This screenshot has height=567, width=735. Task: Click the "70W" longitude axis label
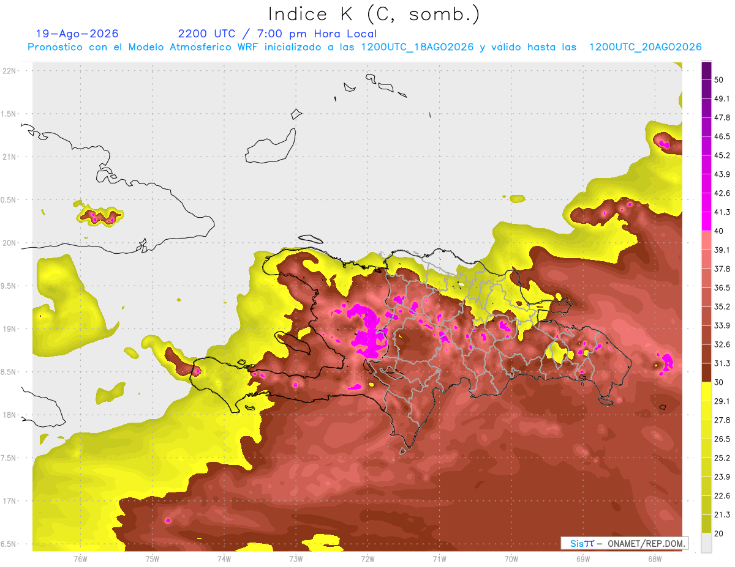(511, 558)
